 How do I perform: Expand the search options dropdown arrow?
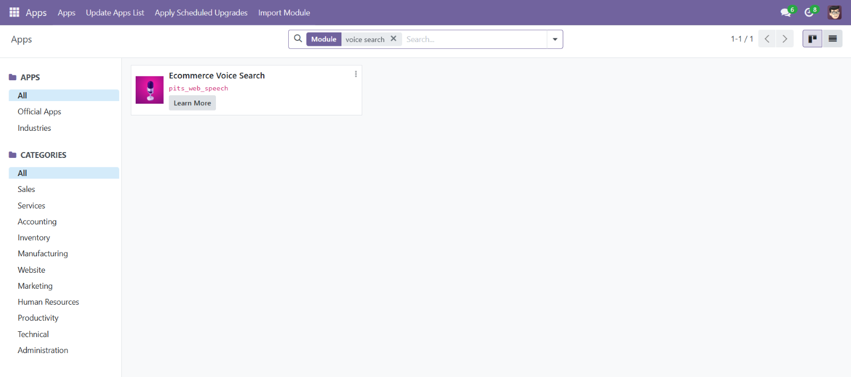pyautogui.click(x=555, y=39)
